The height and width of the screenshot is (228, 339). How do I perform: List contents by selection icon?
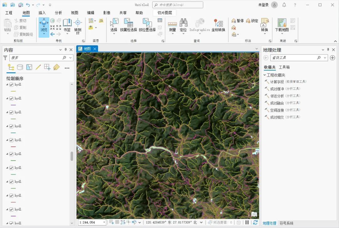(x=29, y=67)
